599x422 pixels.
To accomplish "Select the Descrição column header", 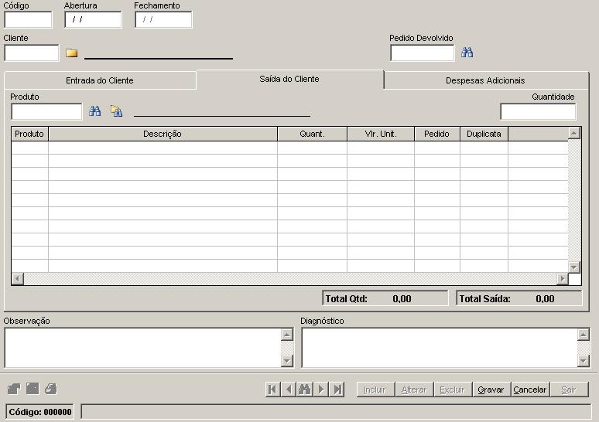I will tap(163, 134).
